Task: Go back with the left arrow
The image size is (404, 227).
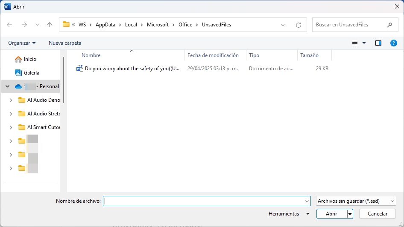Action: (x=9, y=25)
